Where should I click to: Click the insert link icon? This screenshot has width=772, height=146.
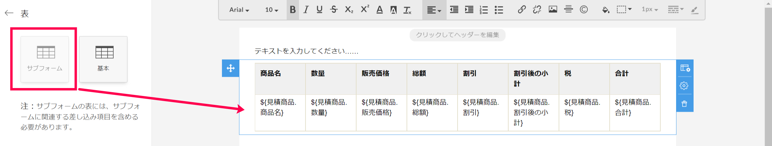(522, 10)
